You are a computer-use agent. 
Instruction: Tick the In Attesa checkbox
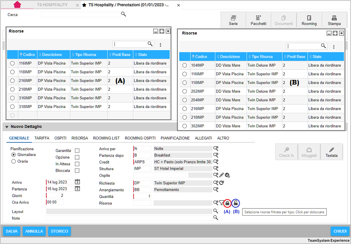pyautogui.click(x=77, y=164)
